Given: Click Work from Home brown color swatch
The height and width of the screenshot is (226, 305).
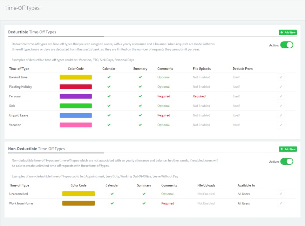Looking at the screenshot, I should pyautogui.click(x=78, y=203).
